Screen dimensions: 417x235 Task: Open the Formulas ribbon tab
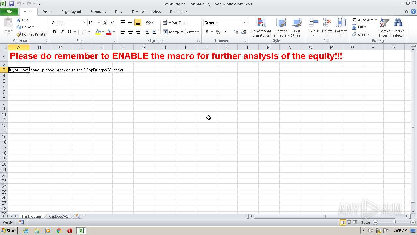(98, 12)
